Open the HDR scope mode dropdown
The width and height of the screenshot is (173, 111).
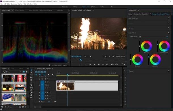(x=66, y=65)
